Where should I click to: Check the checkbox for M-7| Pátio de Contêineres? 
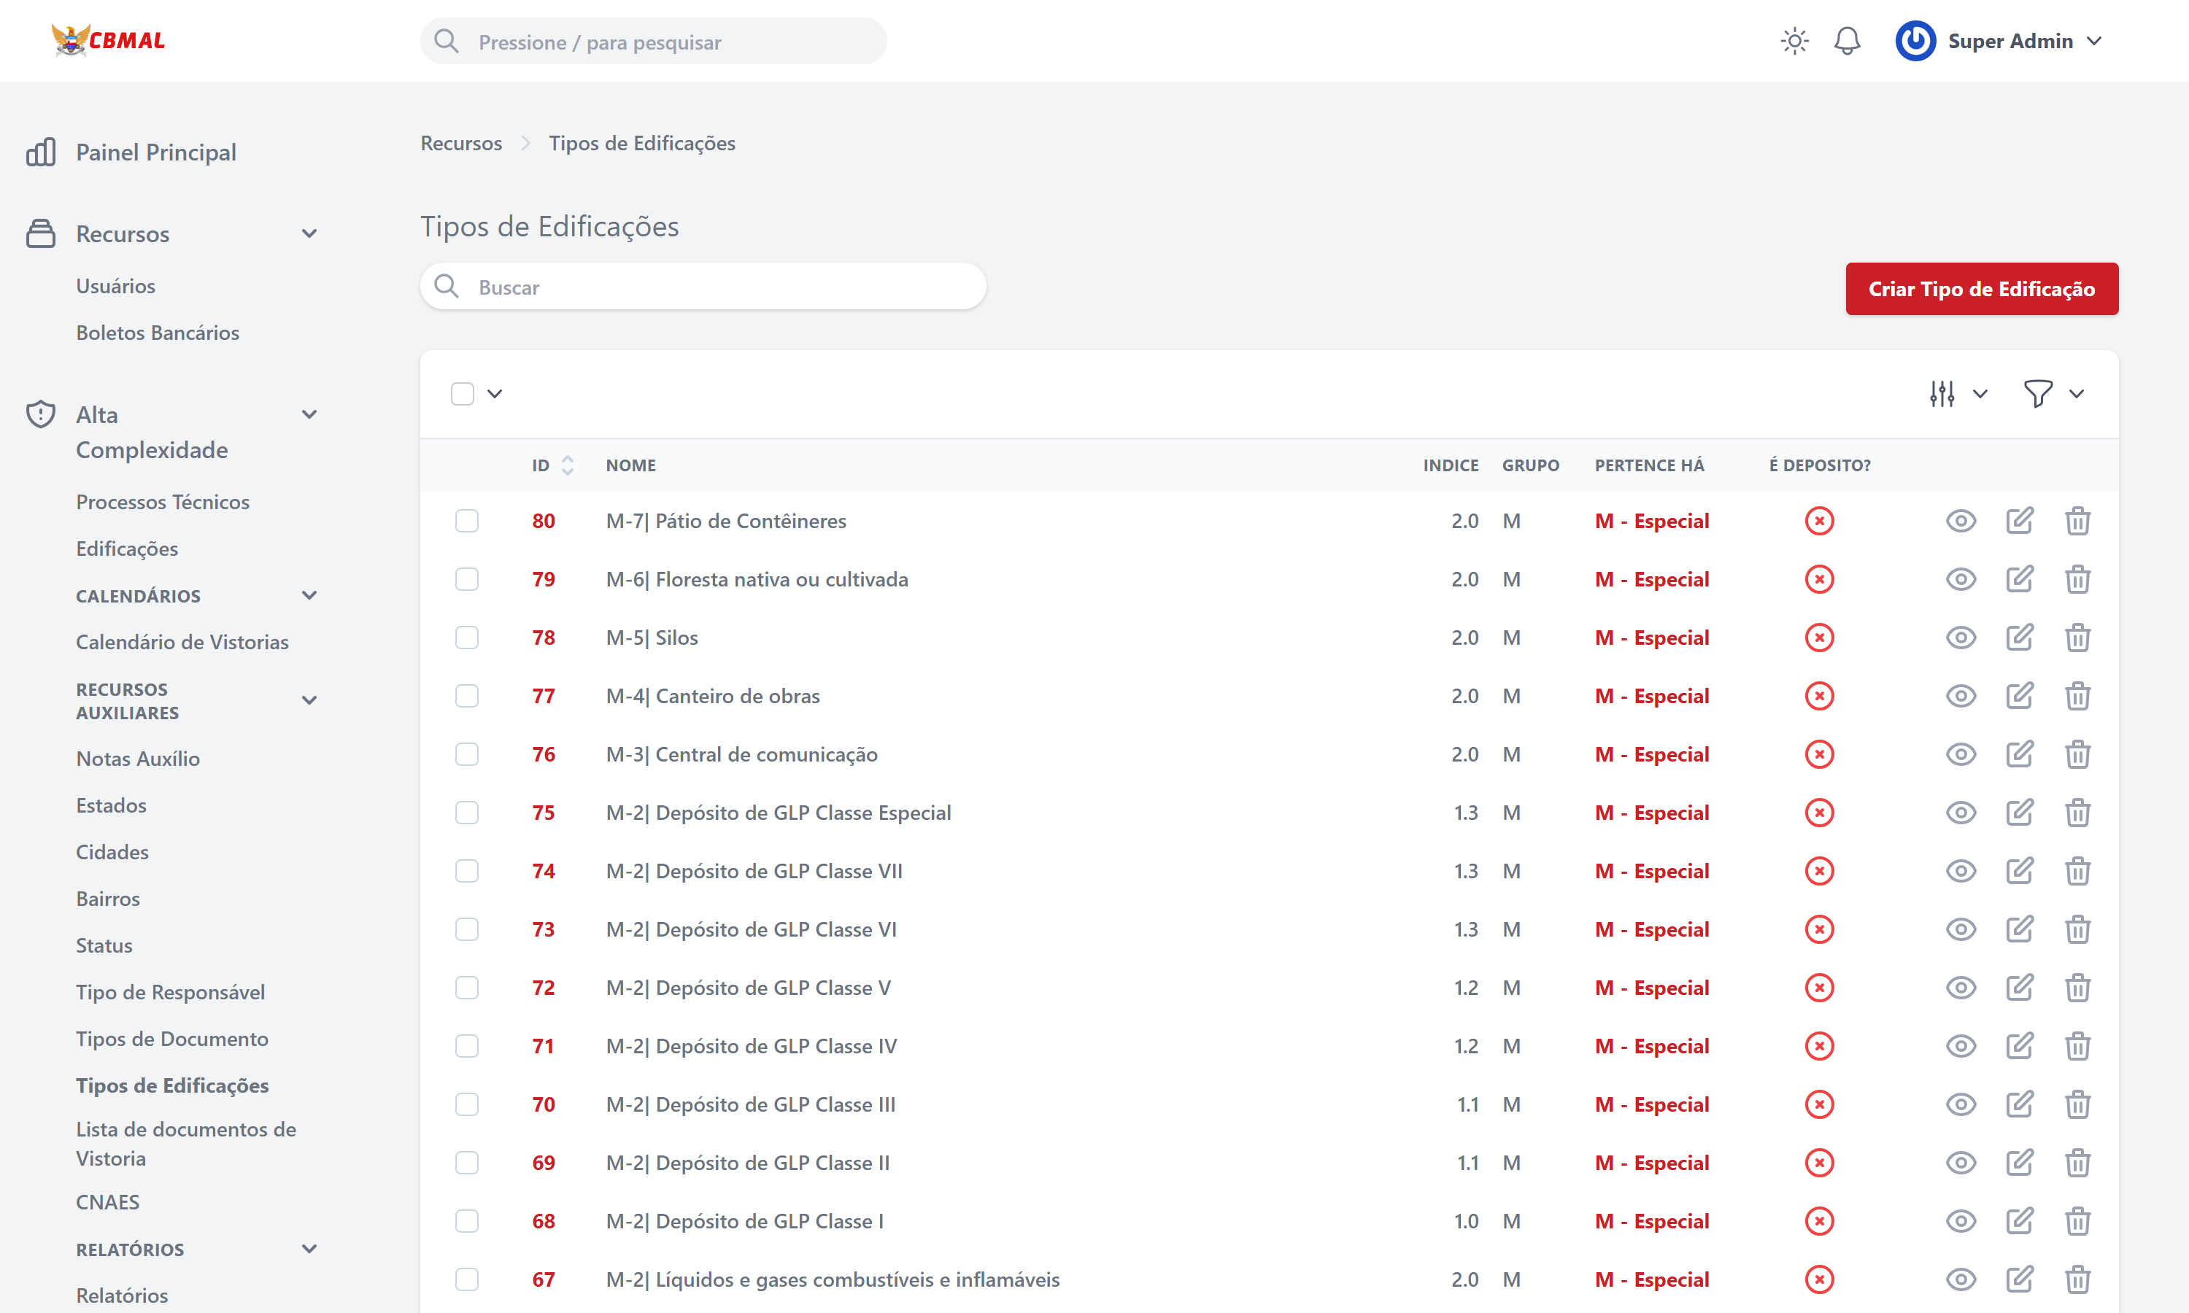coord(466,521)
